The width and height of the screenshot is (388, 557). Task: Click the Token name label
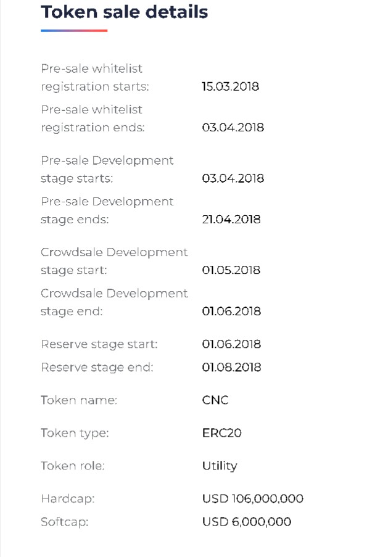[x=78, y=400]
